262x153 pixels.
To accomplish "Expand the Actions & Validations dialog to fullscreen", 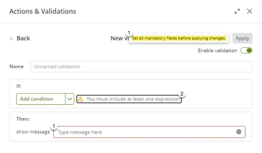I will click(237, 11).
